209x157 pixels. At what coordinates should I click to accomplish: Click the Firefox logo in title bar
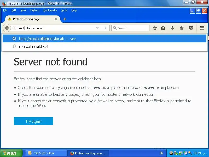coord(4,3)
